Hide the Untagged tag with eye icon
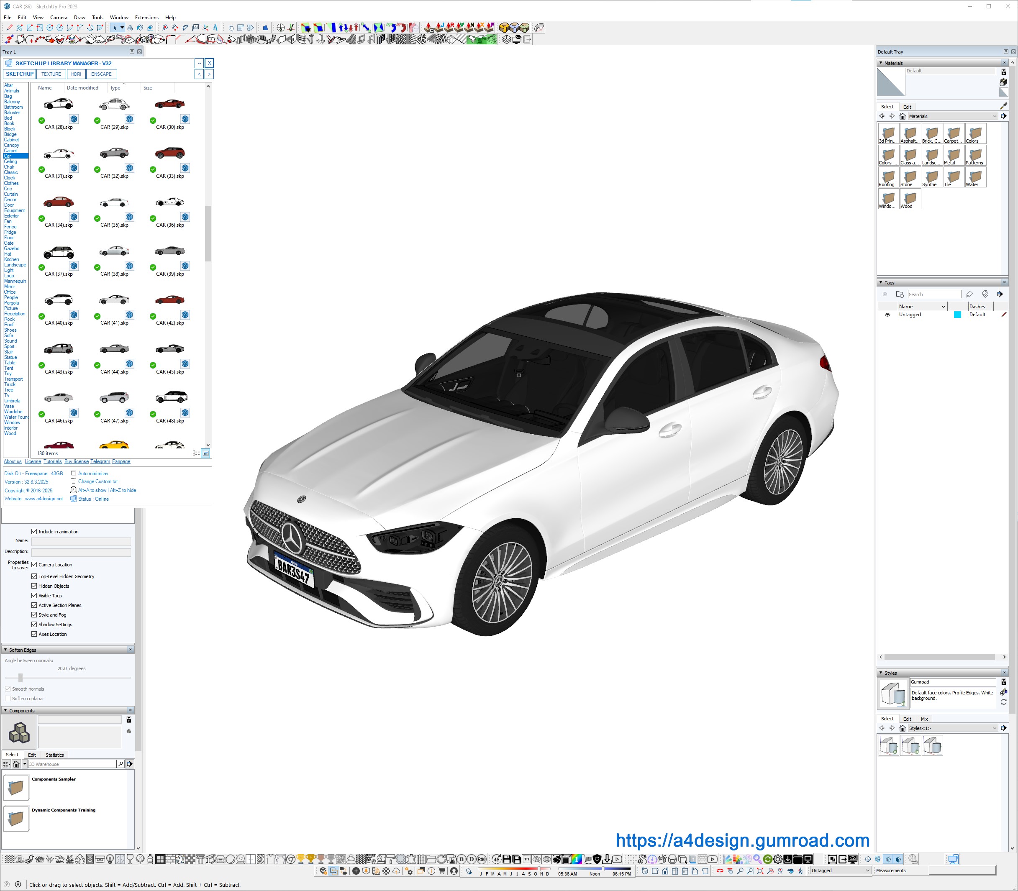Image resolution: width=1018 pixels, height=891 pixels. (887, 315)
